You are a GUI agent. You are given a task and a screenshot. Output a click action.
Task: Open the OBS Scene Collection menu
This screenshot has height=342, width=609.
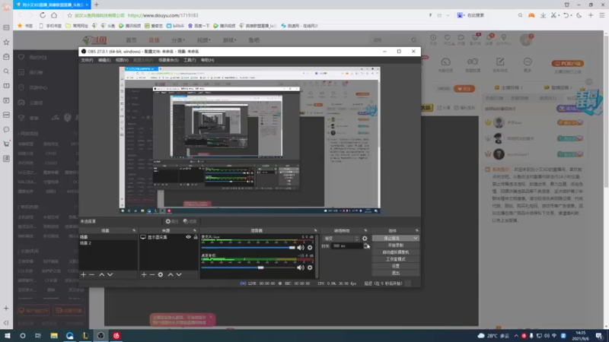point(168,60)
